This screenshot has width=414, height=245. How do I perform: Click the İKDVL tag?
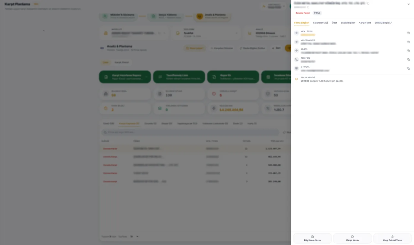pos(317,13)
